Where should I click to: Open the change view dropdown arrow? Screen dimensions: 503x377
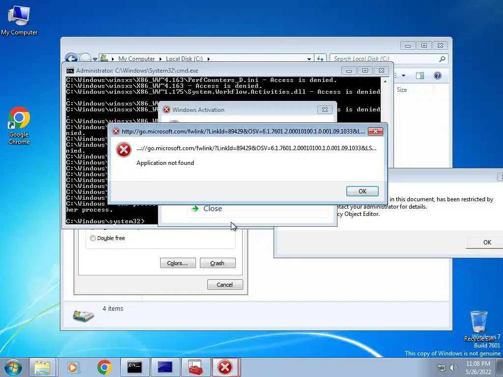pyautogui.click(x=404, y=76)
